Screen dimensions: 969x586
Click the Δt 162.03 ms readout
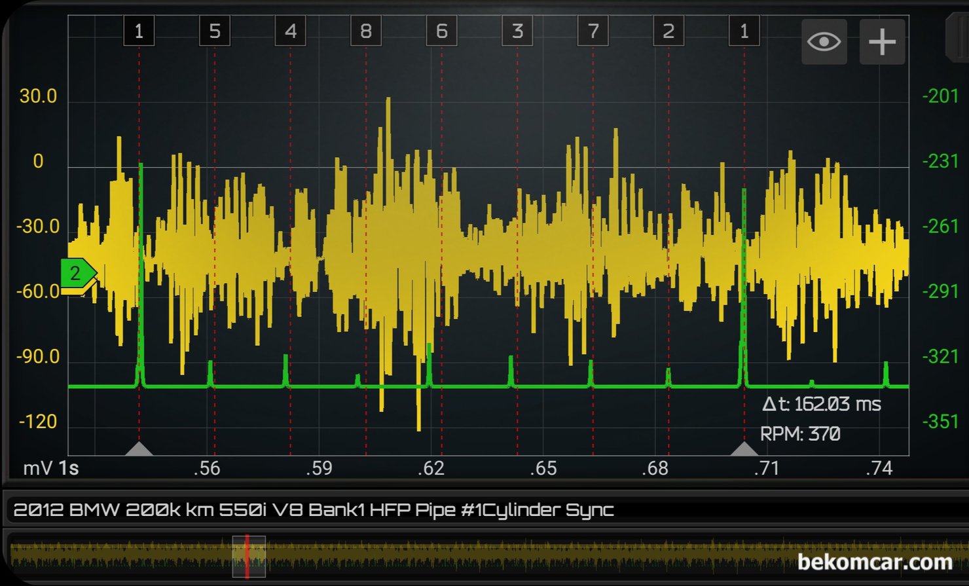(821, 404)
